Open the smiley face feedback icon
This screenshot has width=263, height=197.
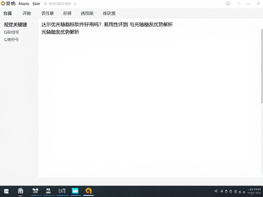click(x=228, y=3)
